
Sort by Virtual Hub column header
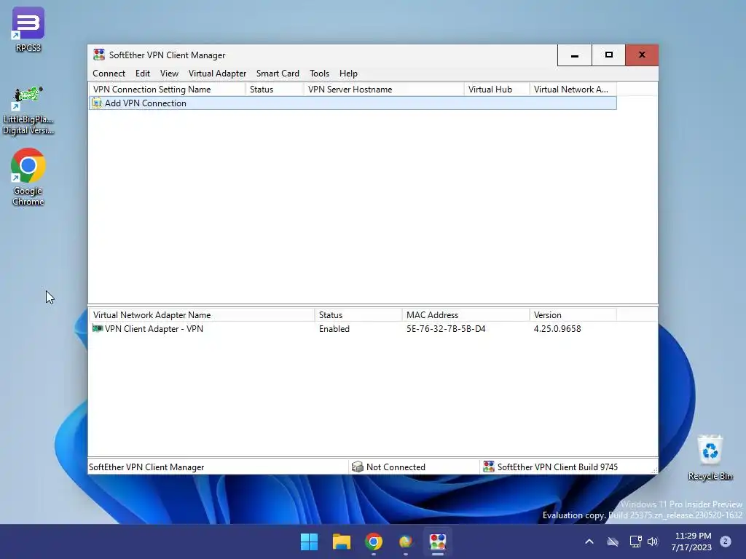pos(497,90)
